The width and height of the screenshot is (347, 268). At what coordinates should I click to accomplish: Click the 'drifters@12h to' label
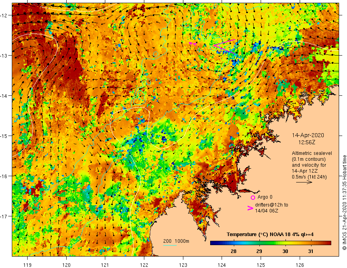pyautogui.click(x=272, y=205)
